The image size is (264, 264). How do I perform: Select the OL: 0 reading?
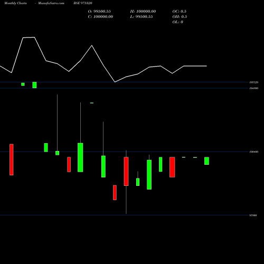coord(178,22)
